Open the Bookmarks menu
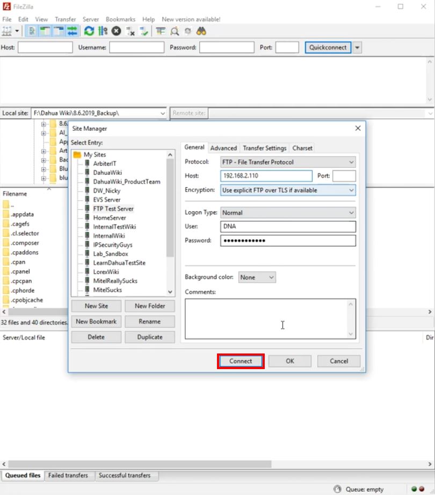 120,19
